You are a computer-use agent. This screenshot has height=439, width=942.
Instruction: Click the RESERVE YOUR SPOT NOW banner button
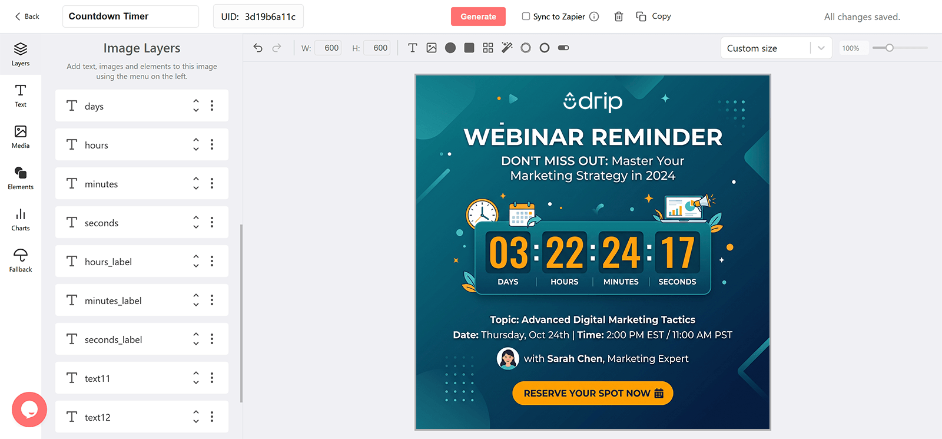coord(593,393)
